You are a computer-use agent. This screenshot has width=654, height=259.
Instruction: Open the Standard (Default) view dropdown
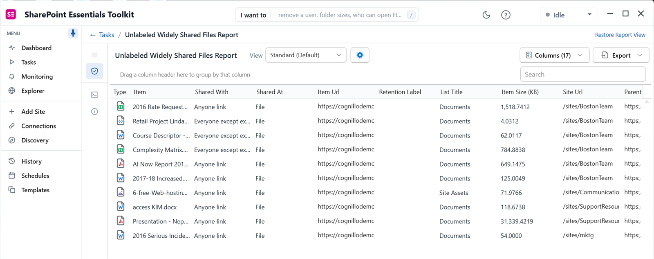[306, 55]
